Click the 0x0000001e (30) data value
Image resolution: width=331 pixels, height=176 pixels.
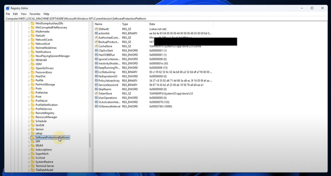[159, 63]
